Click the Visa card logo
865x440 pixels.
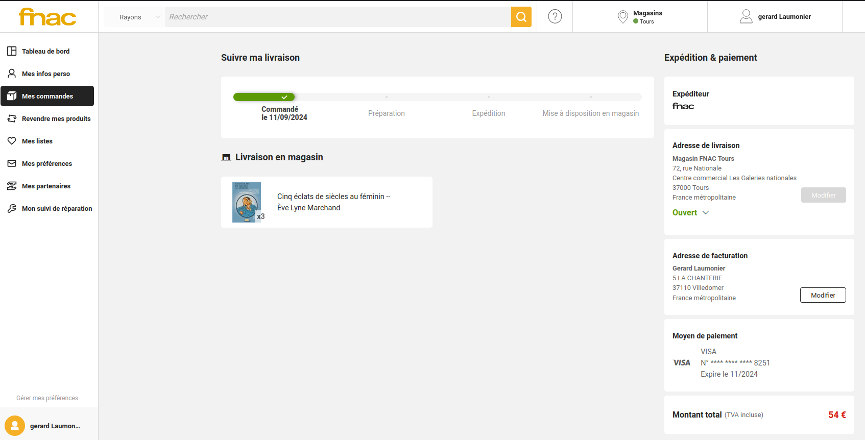point(682,363)
